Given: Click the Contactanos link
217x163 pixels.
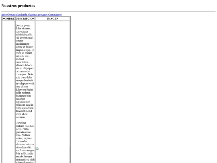Looking at the screenshot, I should [x=55, y=14].
